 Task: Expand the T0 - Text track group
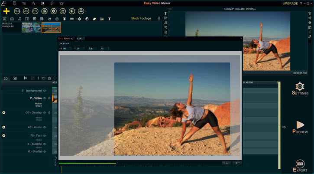click(x=4, y=136)
